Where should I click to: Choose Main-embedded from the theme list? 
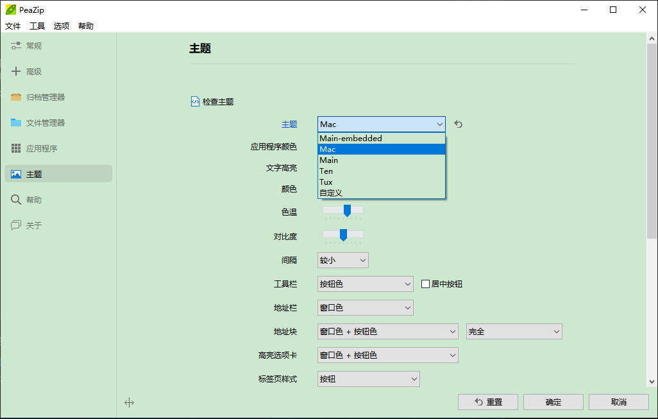(382, 138)
